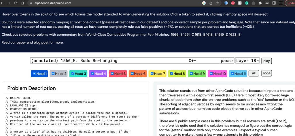Toggle the Head 2 checkbox
The height and width of the screenshot is (136, 295).
click(53, 73)
